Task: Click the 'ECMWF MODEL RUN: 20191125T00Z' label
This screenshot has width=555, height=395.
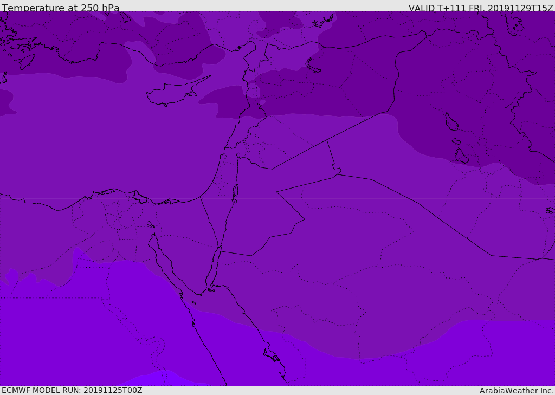Action: click(72, 391)
